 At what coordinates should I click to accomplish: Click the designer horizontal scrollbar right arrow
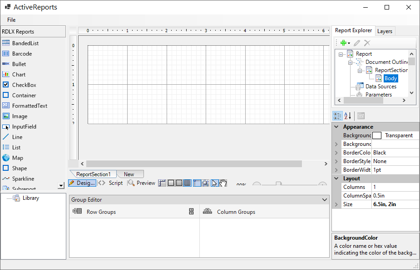tap(326, 164)
